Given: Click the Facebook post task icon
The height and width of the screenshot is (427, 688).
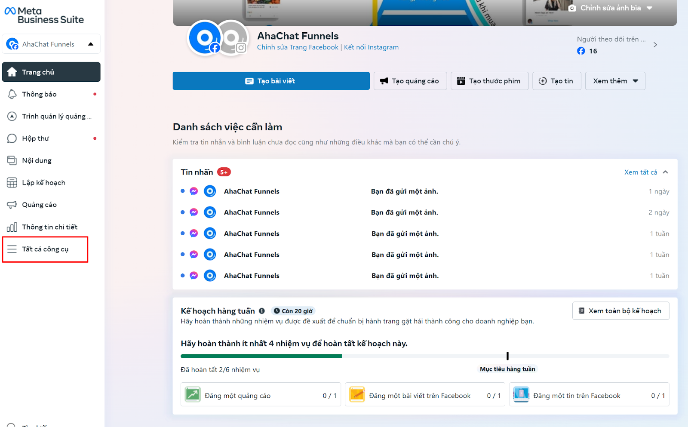Looking at the screenshot, I should coord(357,394).
